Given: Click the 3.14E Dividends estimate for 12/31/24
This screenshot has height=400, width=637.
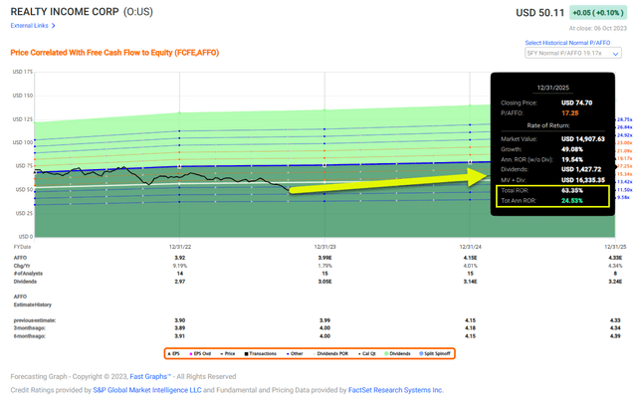Looking at the screenshot, I should (470, 282).
